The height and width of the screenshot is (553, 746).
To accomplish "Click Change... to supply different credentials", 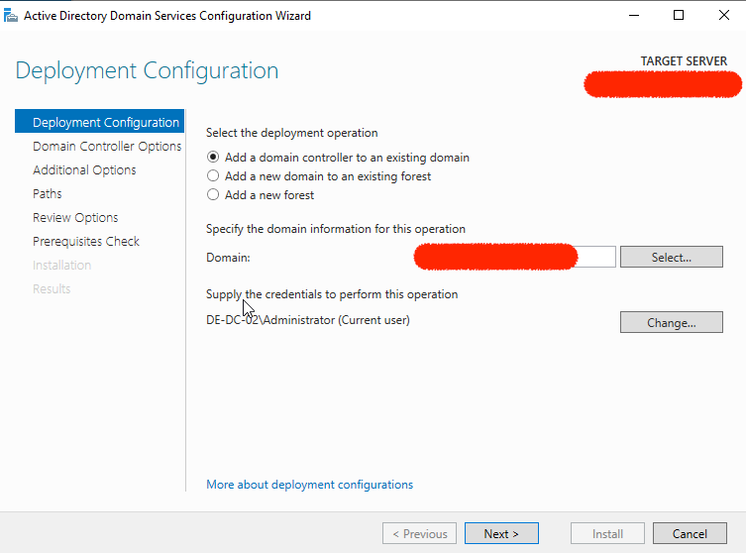I will click(x=671, y=322).
